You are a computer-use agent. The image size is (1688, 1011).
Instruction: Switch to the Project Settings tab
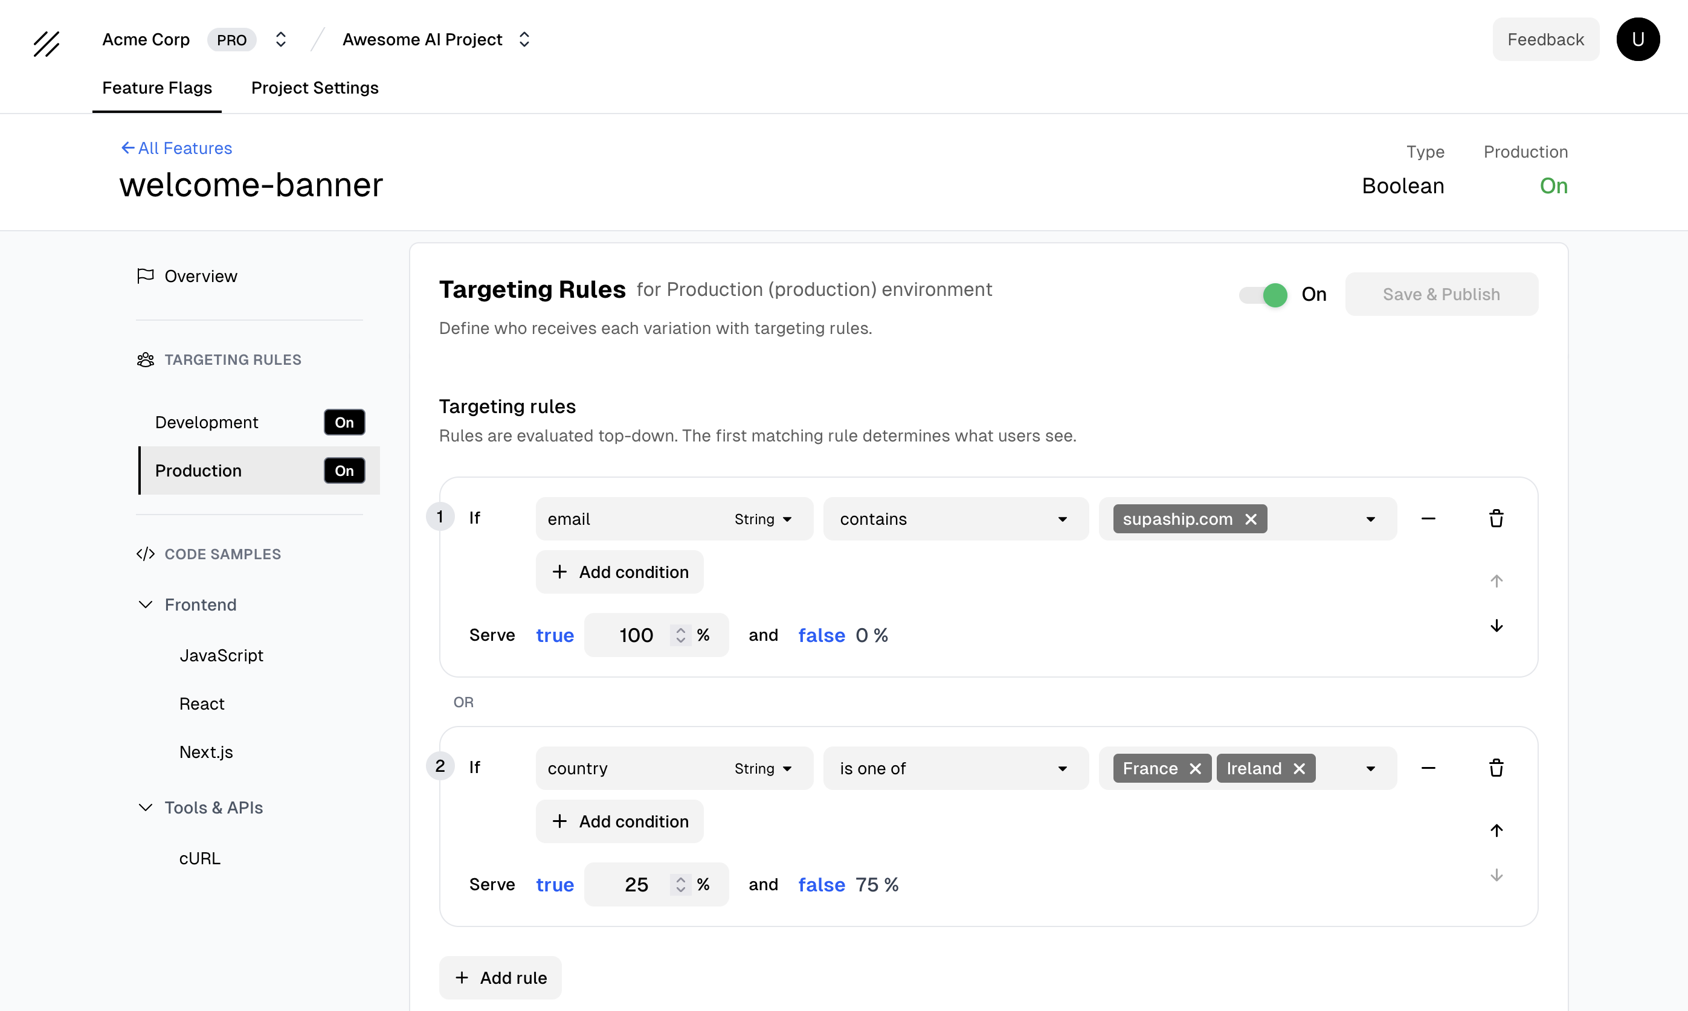(x=314, y=88)
